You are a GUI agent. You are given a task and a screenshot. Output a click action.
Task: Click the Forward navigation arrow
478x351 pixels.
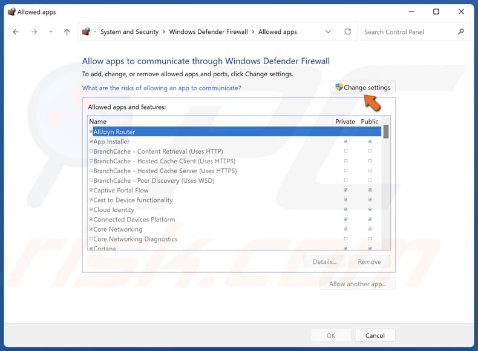click(34, 32)
